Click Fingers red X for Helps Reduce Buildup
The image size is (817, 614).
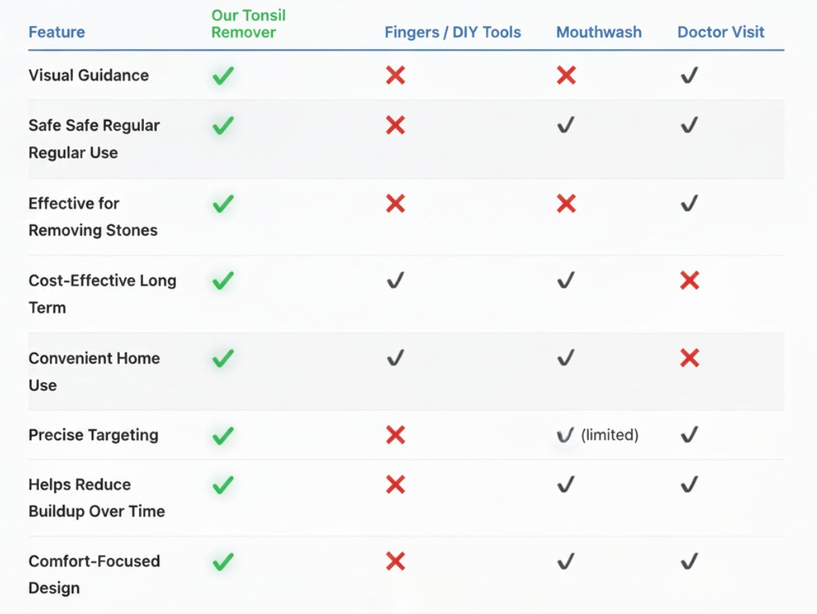coord(395,485)
